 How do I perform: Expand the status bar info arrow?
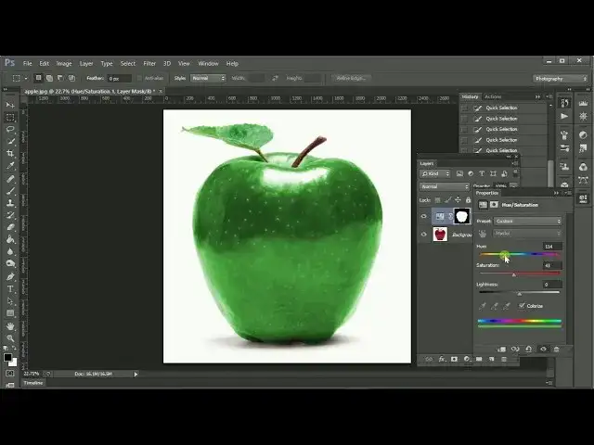pyautogui.click(x=136, y=374)
